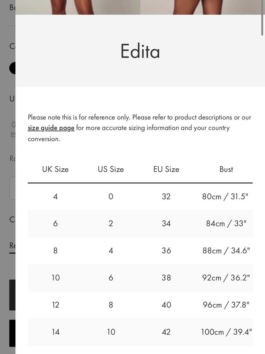Select the 92cm / 36.2" bust cell
This screenshot has height=354, width=265.
pyautogui.click(x=226, y=278)
